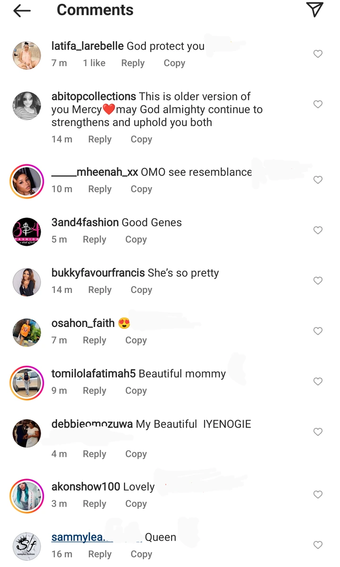Viewport: 340px width, 567px height.
Task: Open the share paper-plane icon
Action: (x=314, y=10)
